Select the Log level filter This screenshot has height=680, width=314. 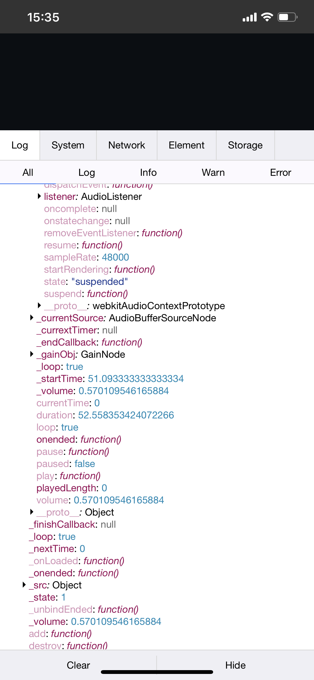pos(86,173)
